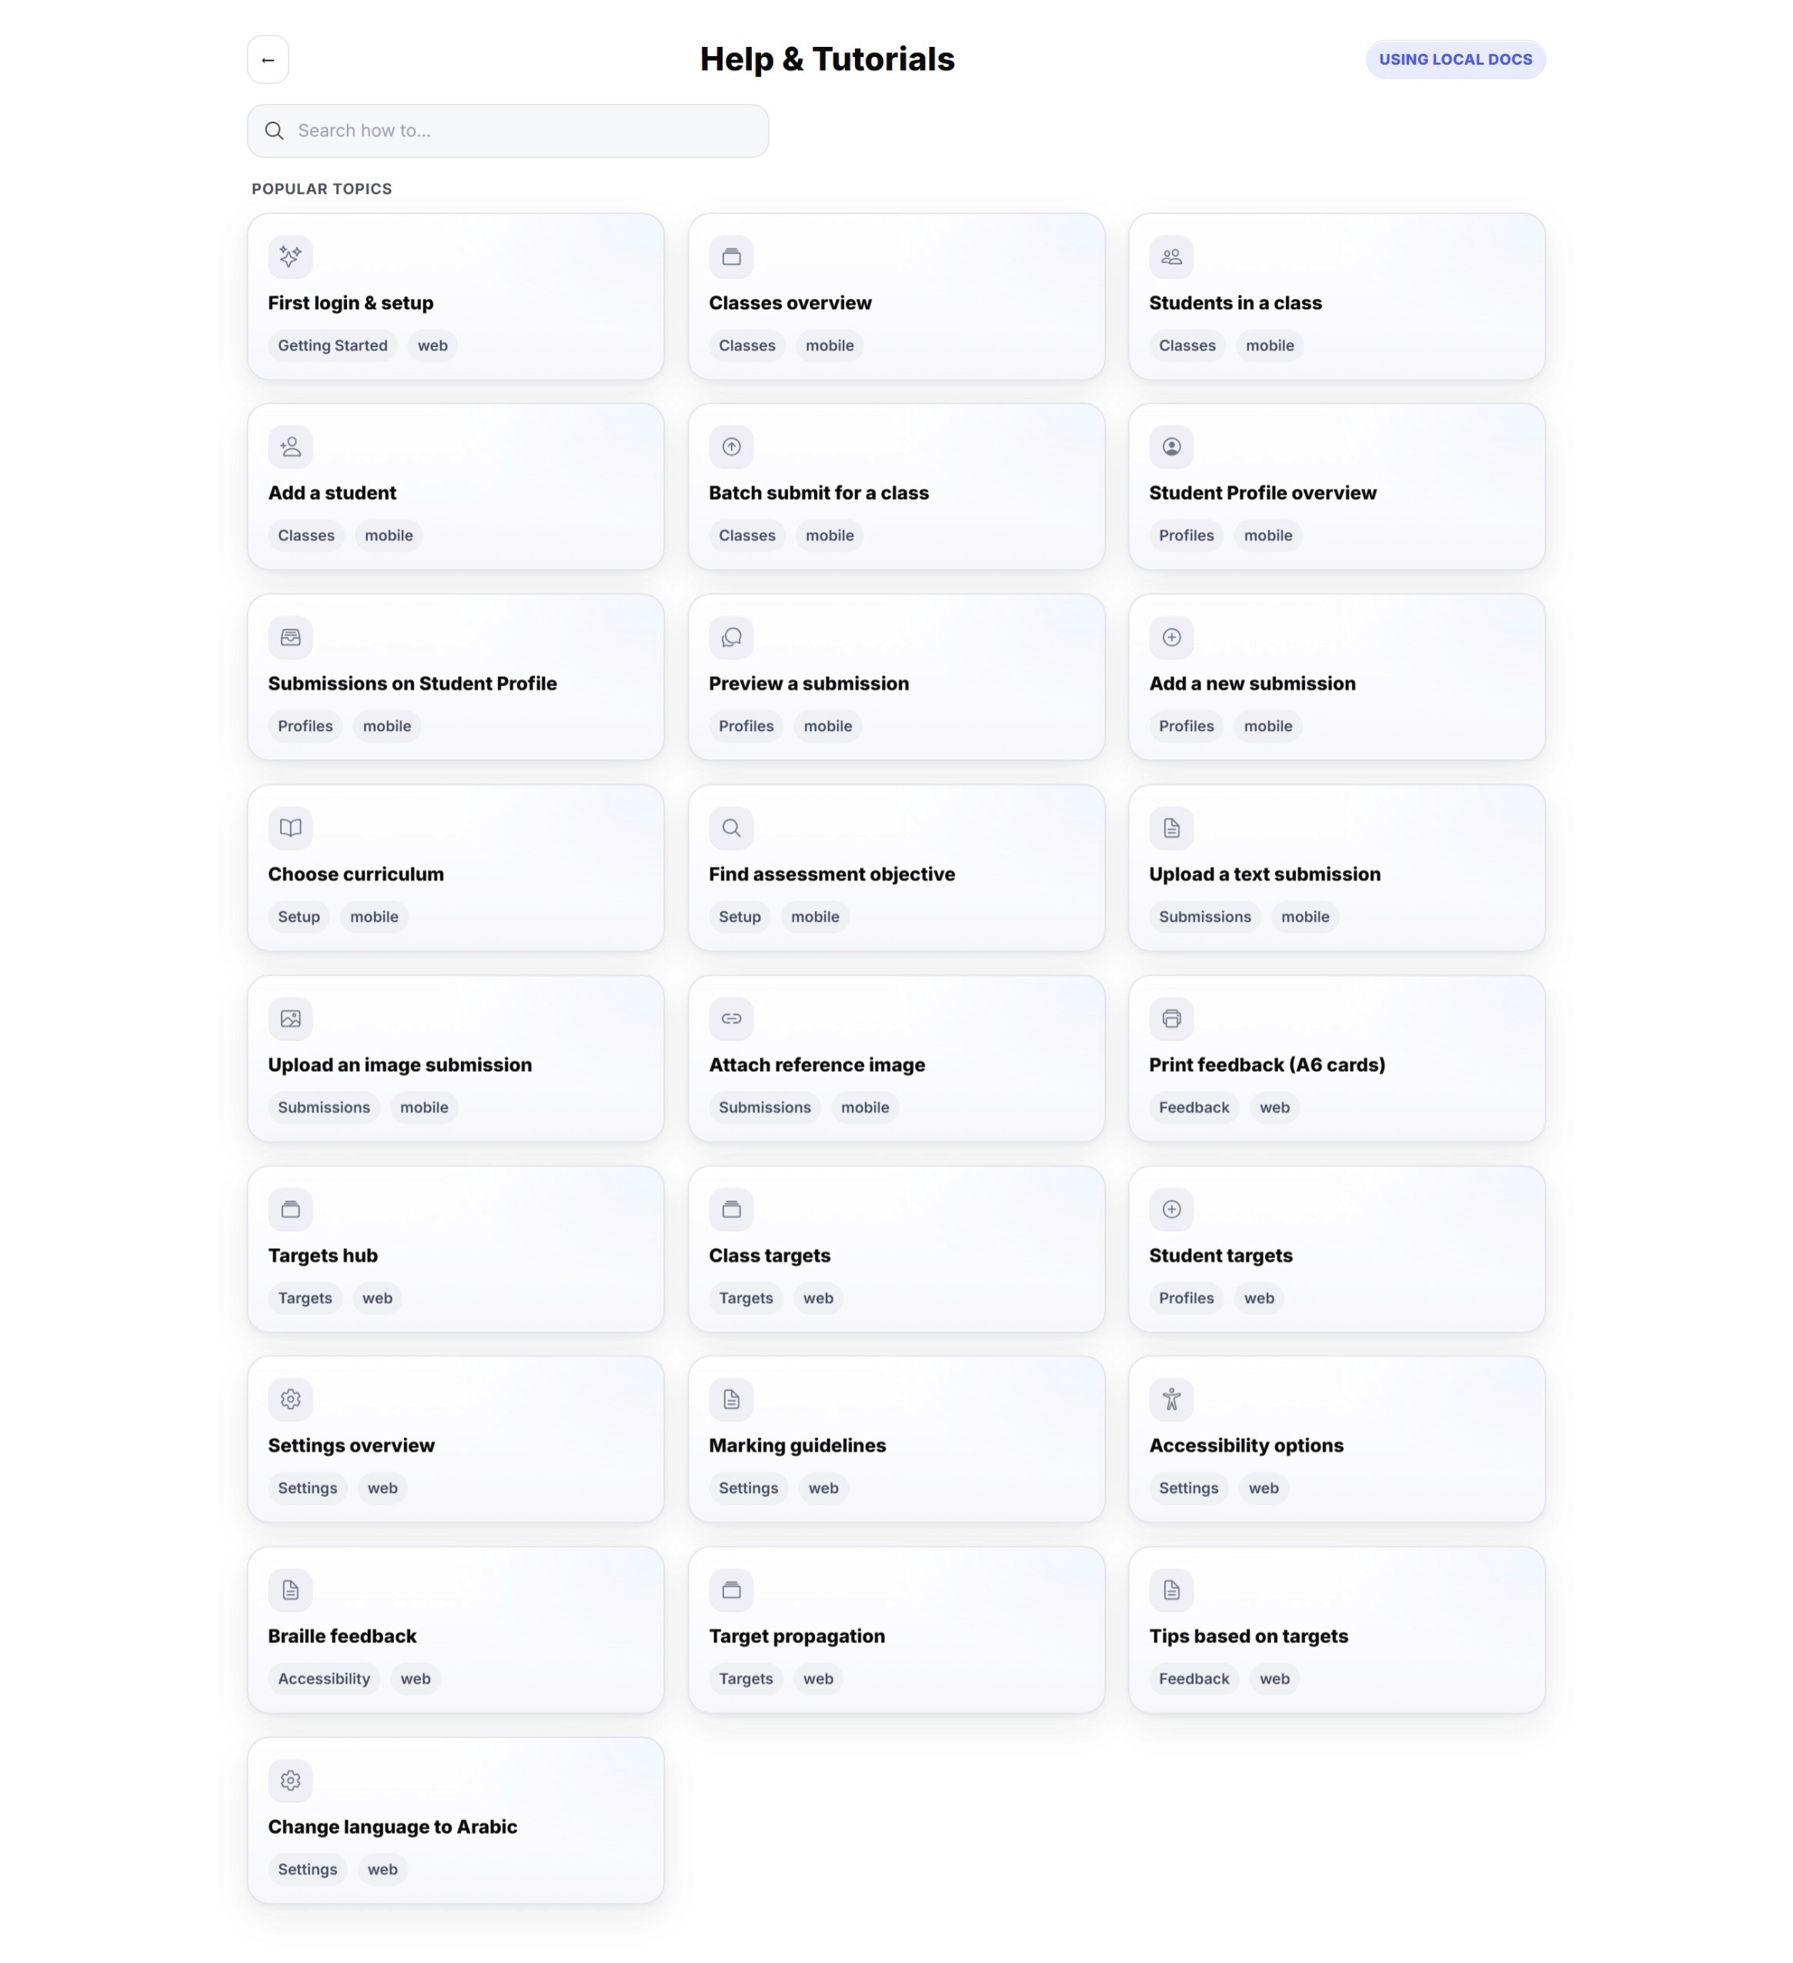Click the open book icon on Choose curriculum
Viewport: 1793px width, 1963px height.
coord(290,829)
